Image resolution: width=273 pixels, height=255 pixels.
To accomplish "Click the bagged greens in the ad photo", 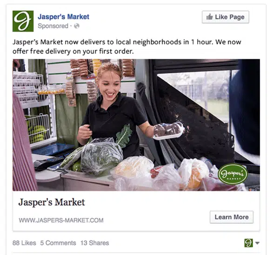I will pos(102,155).
